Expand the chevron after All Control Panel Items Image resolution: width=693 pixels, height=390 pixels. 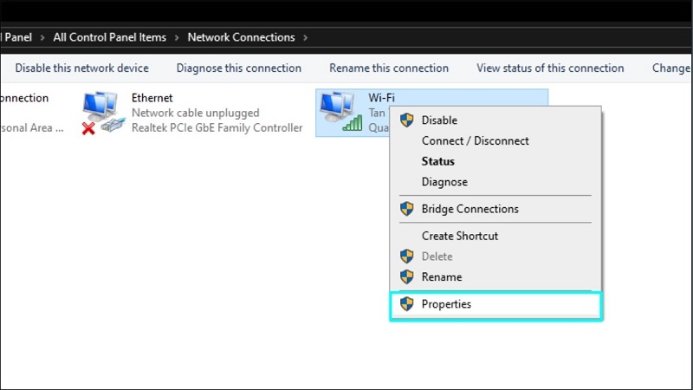tap(176, 37)
